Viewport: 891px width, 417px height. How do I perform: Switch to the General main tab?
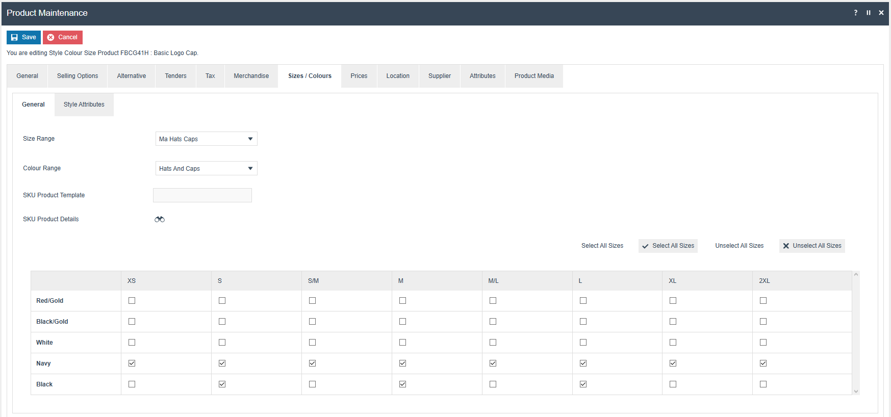point(28,76)
